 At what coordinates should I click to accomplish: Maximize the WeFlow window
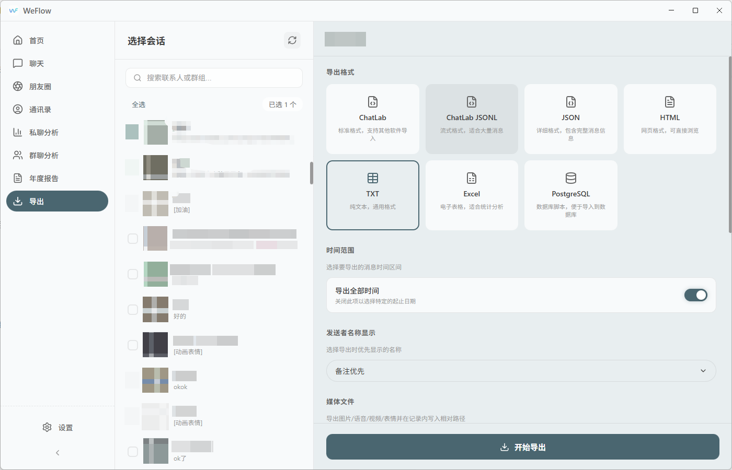coord(695,10)
